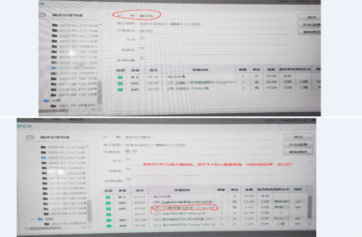362x237 pixels.
Task: Click the order table's scroll-down arrow
Action: (310, 224)
